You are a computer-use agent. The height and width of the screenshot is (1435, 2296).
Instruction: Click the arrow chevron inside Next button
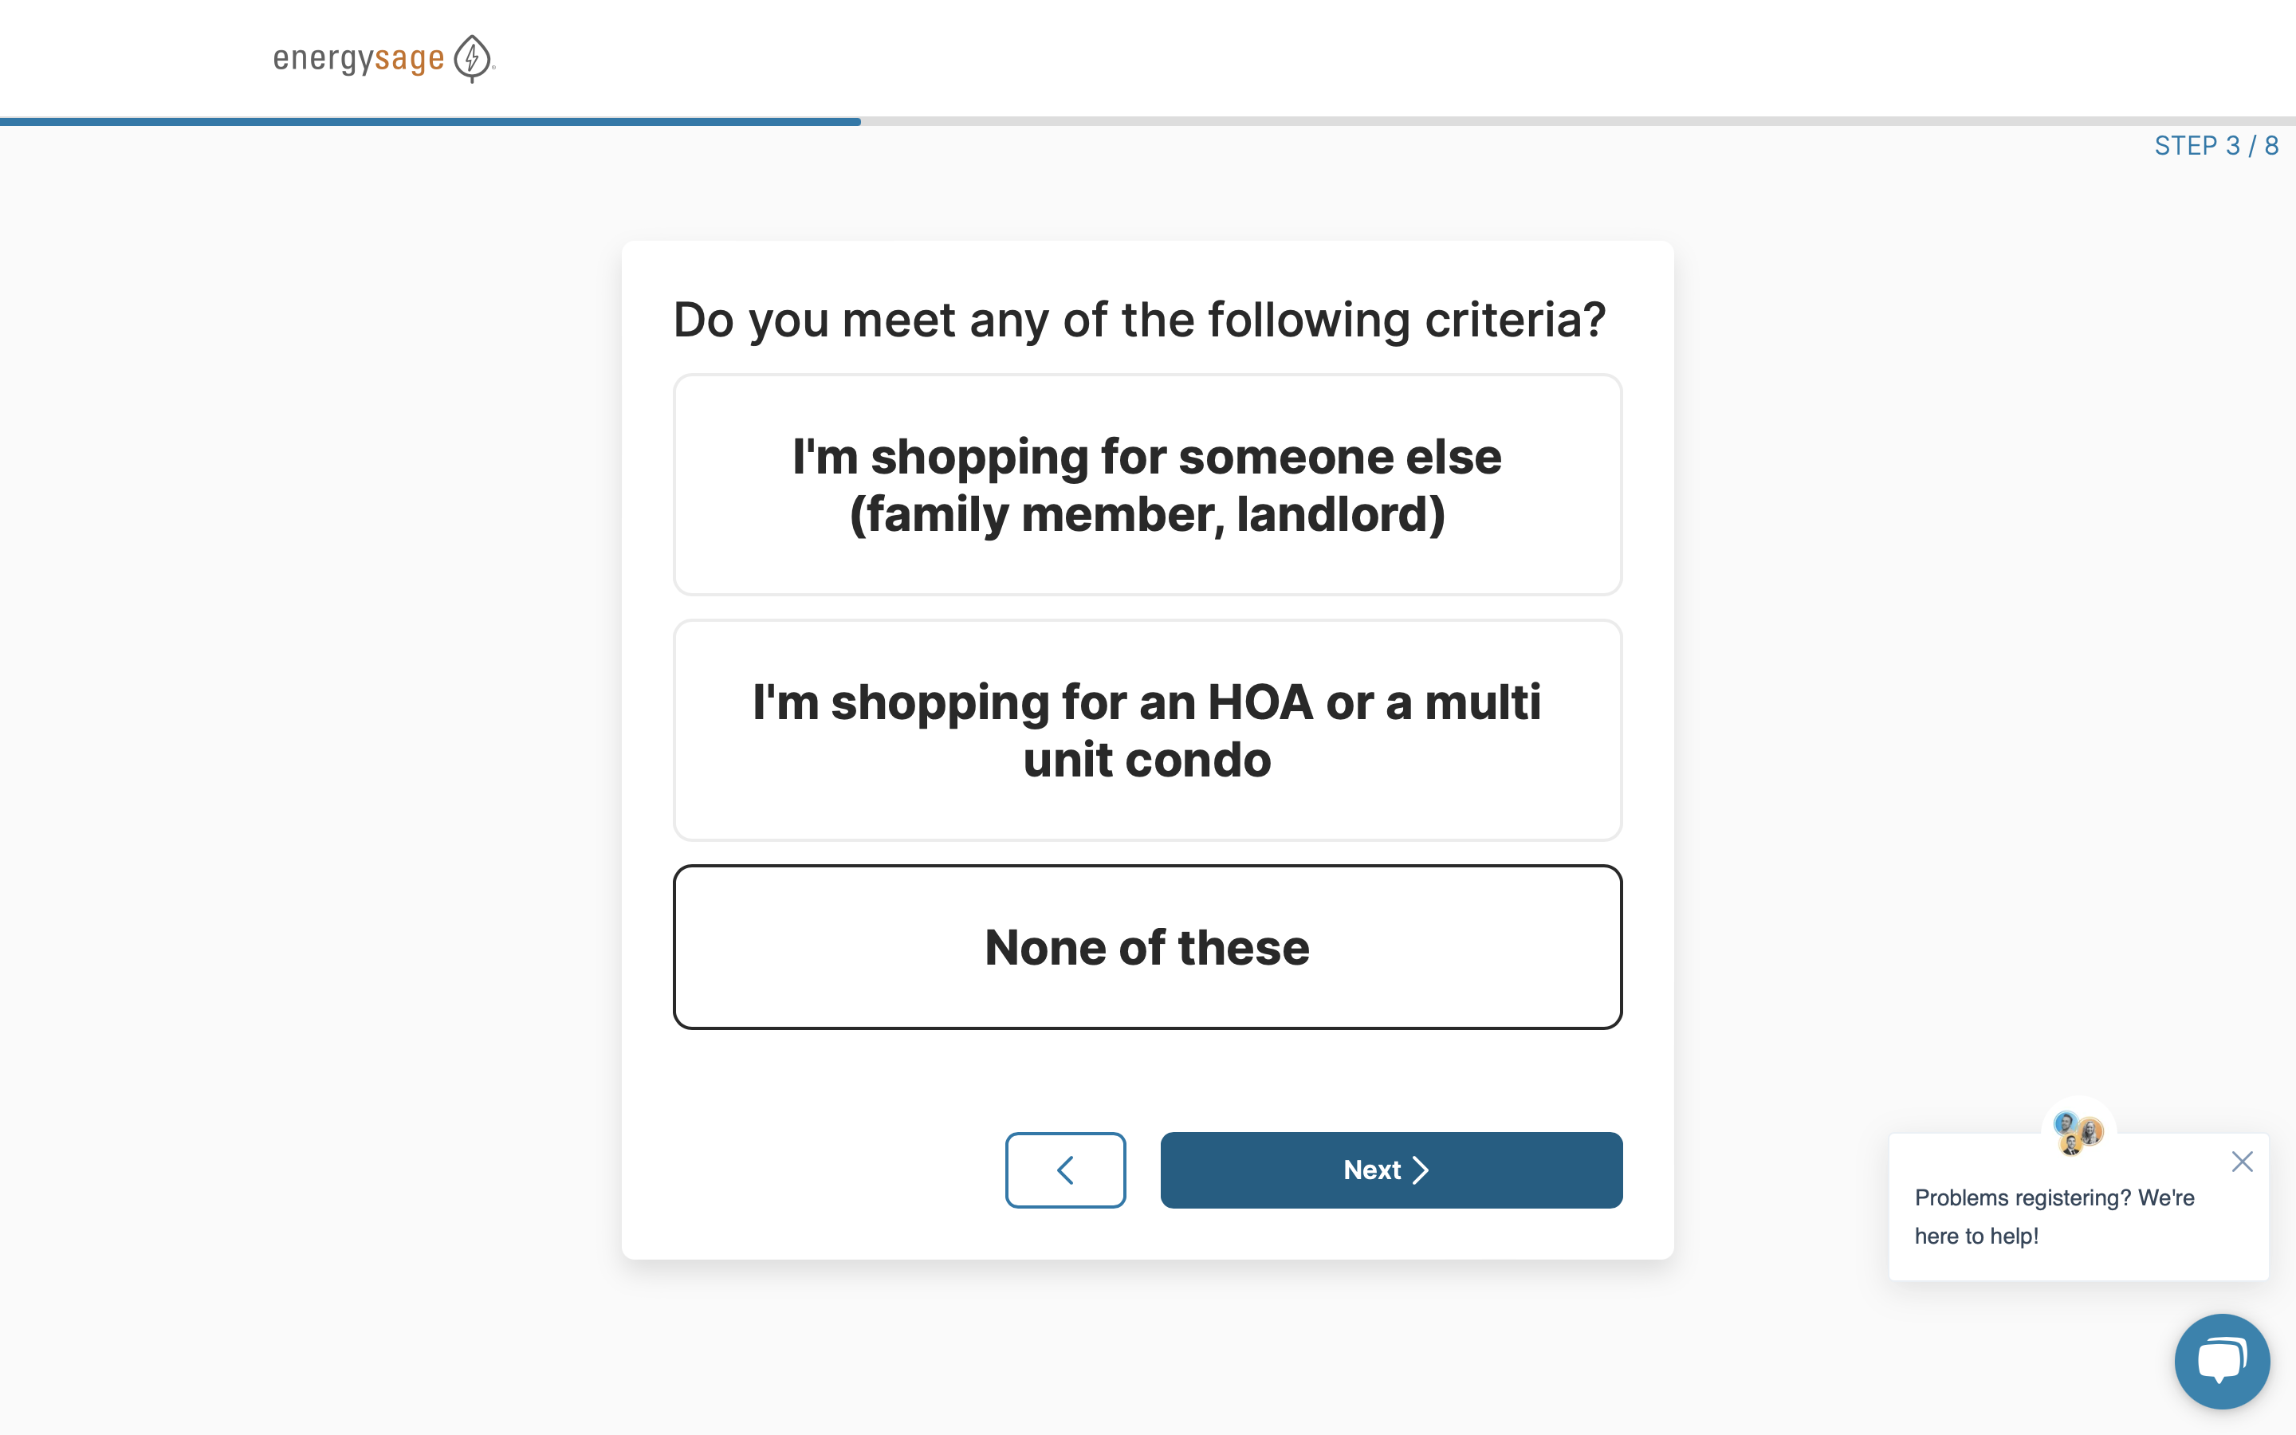coord(1421,1170)
